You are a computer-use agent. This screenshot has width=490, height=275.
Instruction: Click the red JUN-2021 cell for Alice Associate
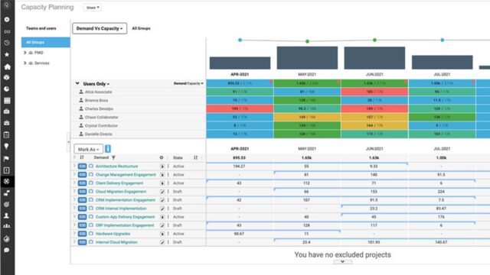point(374,92)
